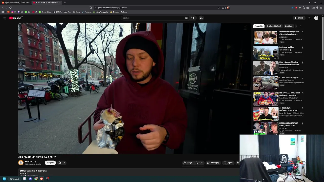
Task: Open NIE MOGŁEM UWIERZYĆ video title
Action: tap(290, 94)
